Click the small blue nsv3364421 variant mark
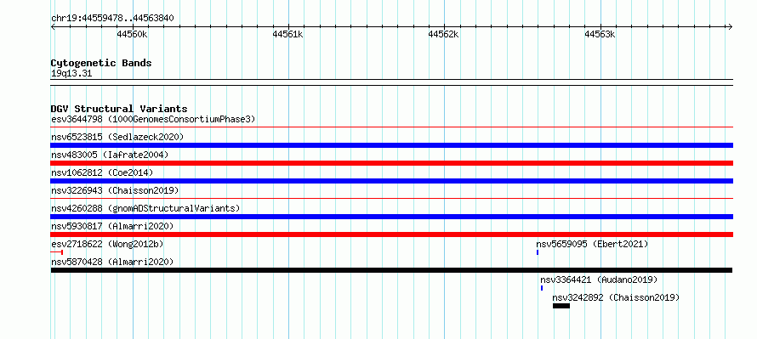 (x=542, y=288)
